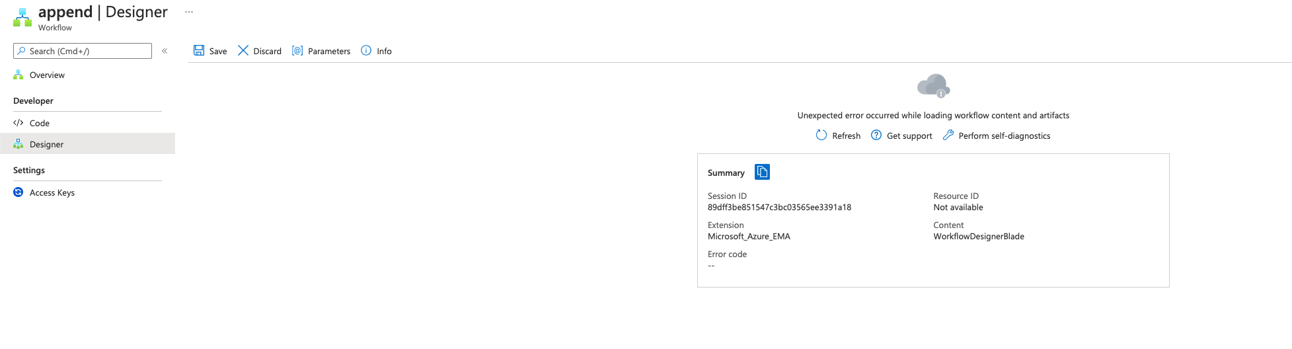Viewport: 1292px width, 349px height.
Task: Copy the Summary with the clipboard icon
Action: (762, 172)
